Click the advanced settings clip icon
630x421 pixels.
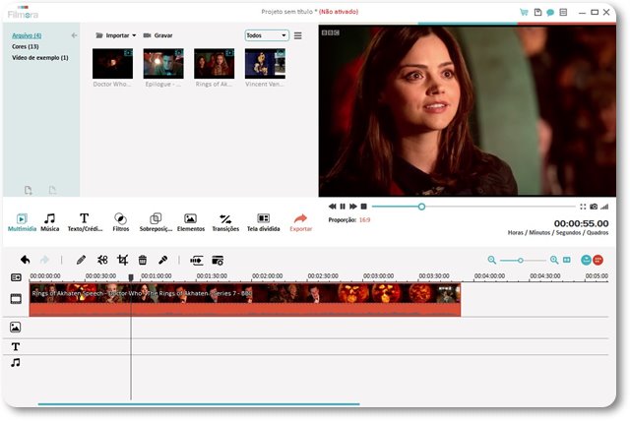pyautogui.click(x=218, y=261)
